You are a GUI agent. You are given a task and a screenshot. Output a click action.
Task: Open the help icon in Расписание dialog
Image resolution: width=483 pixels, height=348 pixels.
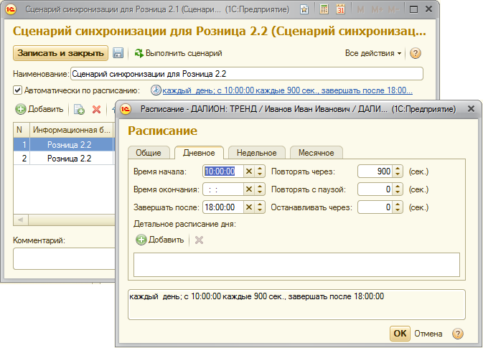point(457,334)
